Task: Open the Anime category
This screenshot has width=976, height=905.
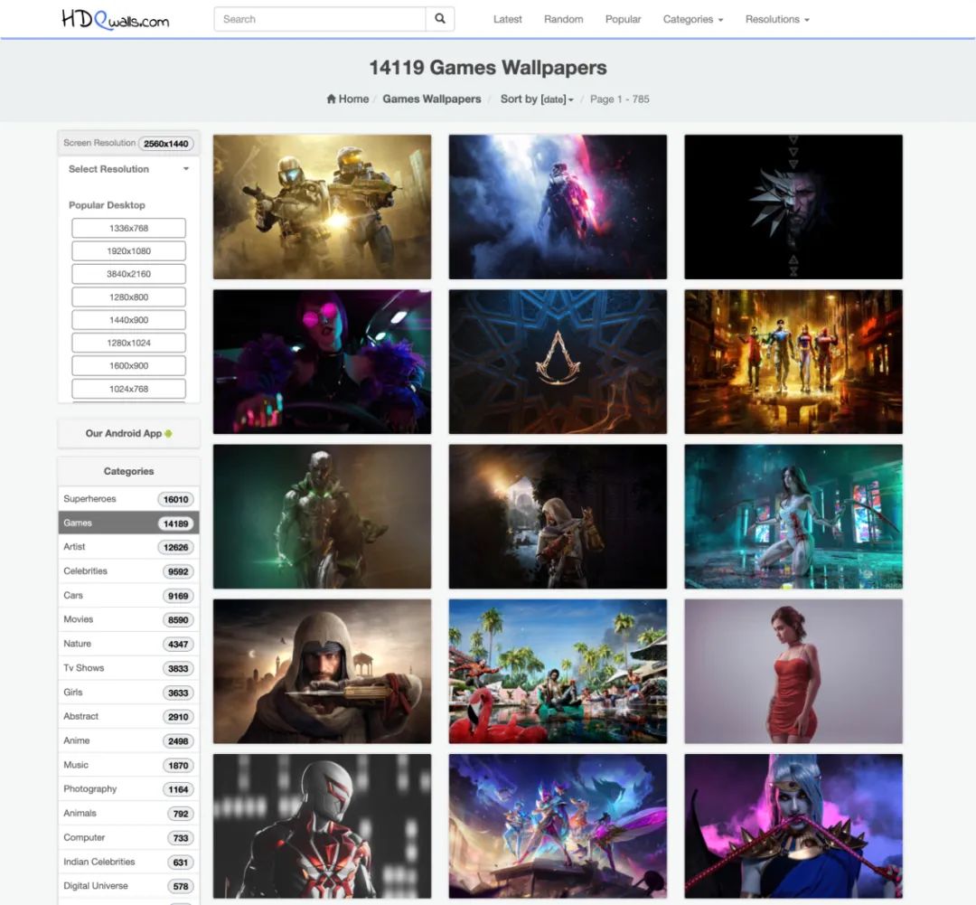Action: coord(129,740)
